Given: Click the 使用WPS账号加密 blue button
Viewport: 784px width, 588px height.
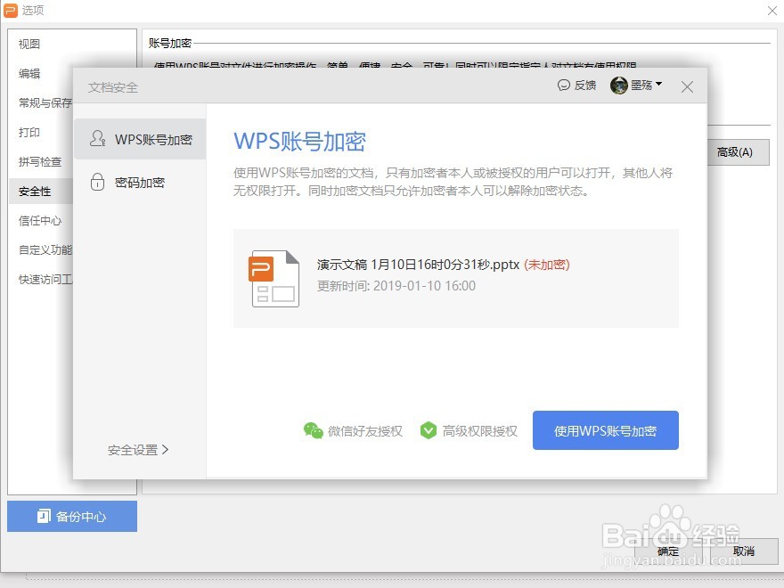Looking at the screenshot, I should coord(606,430).
